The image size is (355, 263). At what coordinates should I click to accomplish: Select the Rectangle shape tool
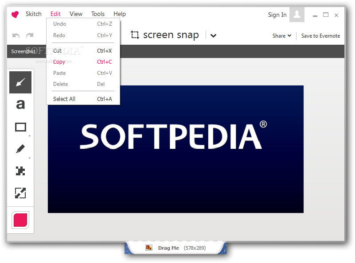tap(20, 127)
